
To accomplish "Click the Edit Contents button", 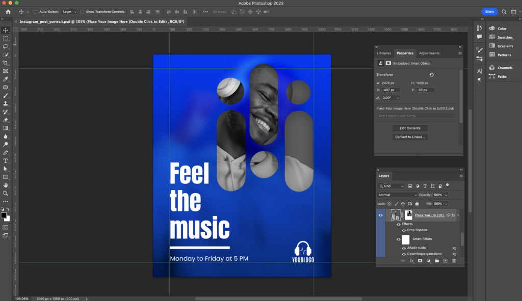I will coord(410,128).
